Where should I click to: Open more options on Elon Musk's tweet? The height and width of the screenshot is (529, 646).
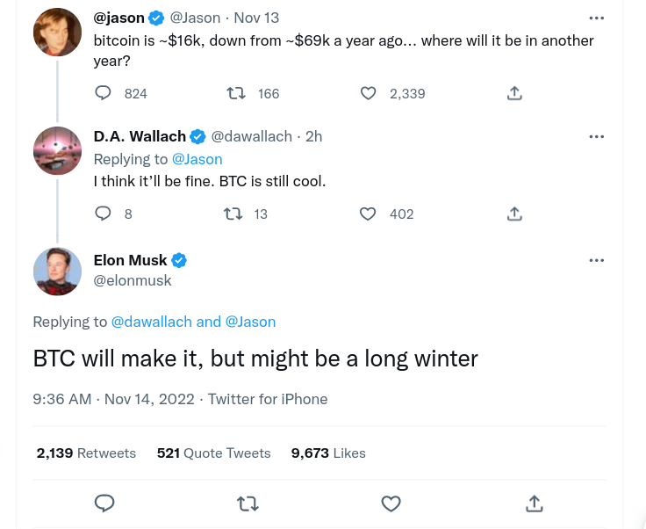click(x=597, y=260)
